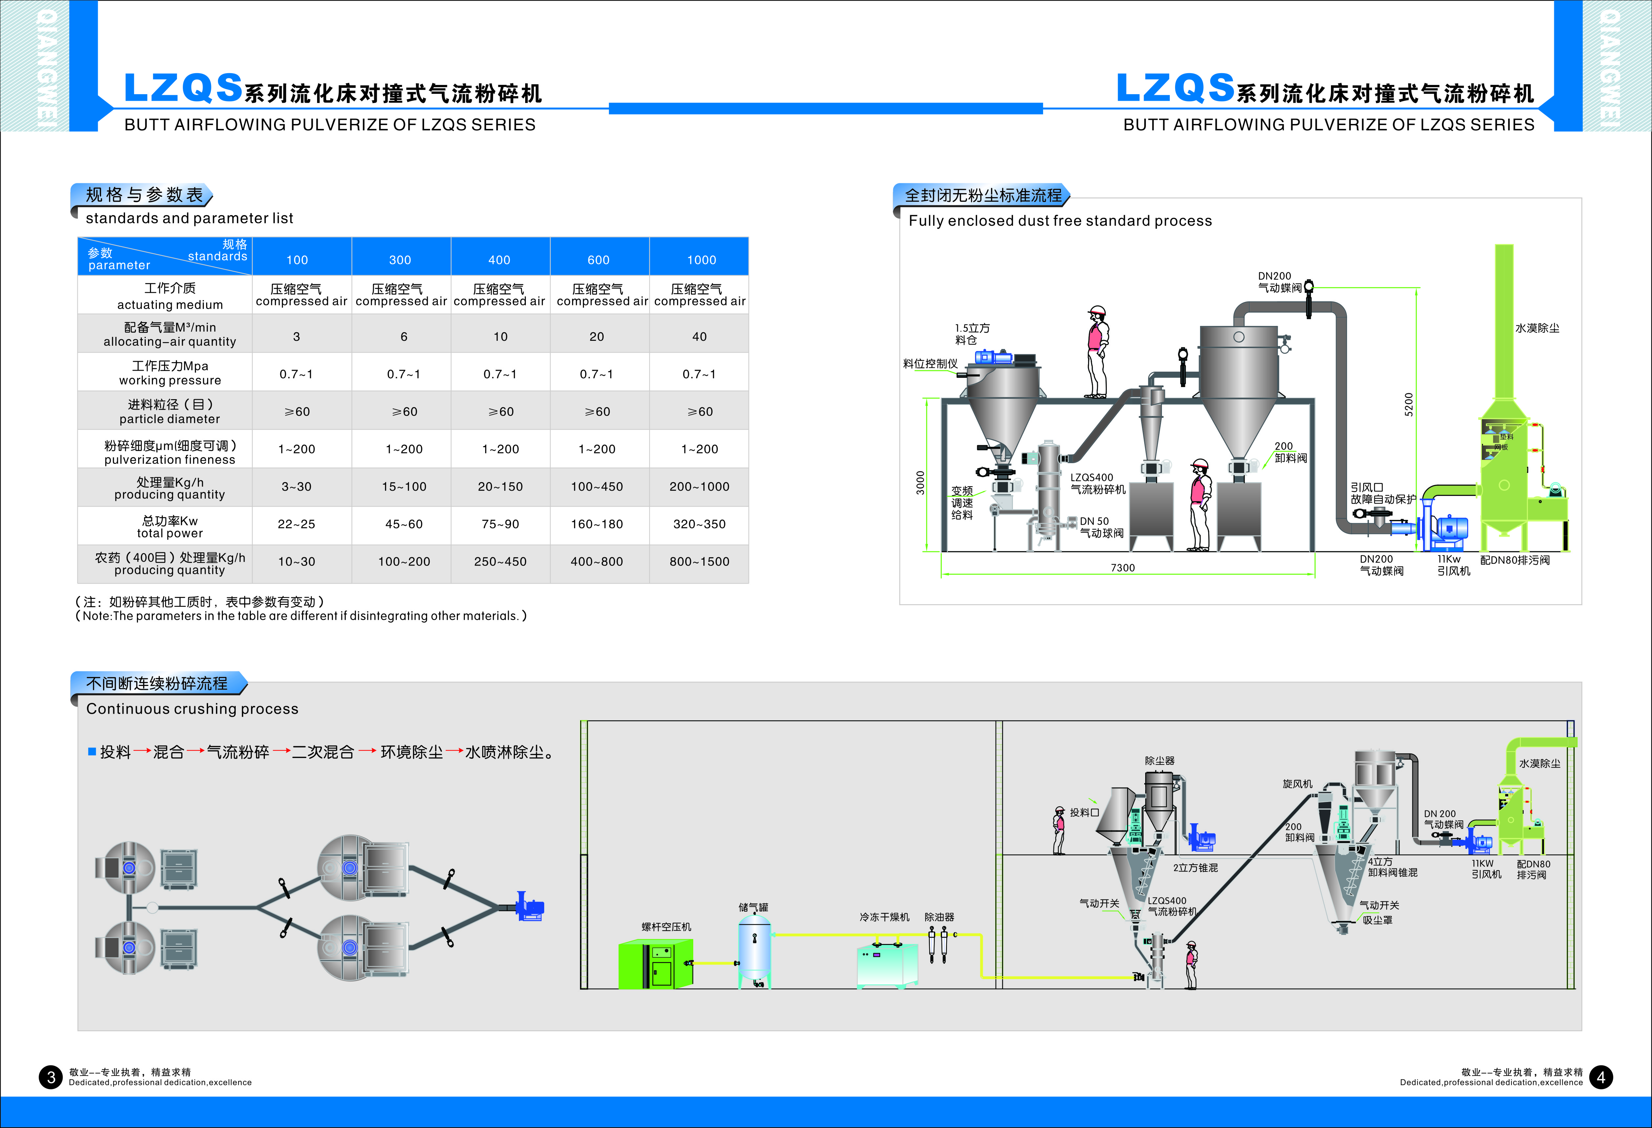
Task: Click the air storage tank graphic
Action: (x=754, y=952)
